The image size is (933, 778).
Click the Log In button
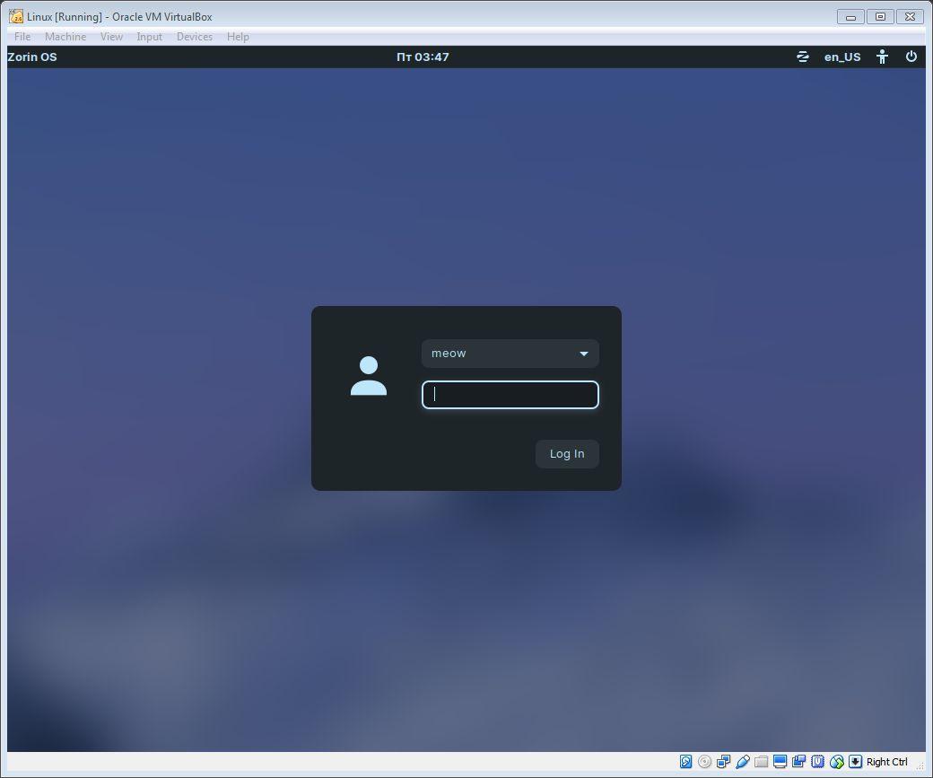pyautogui.click(x=567, y=454)
